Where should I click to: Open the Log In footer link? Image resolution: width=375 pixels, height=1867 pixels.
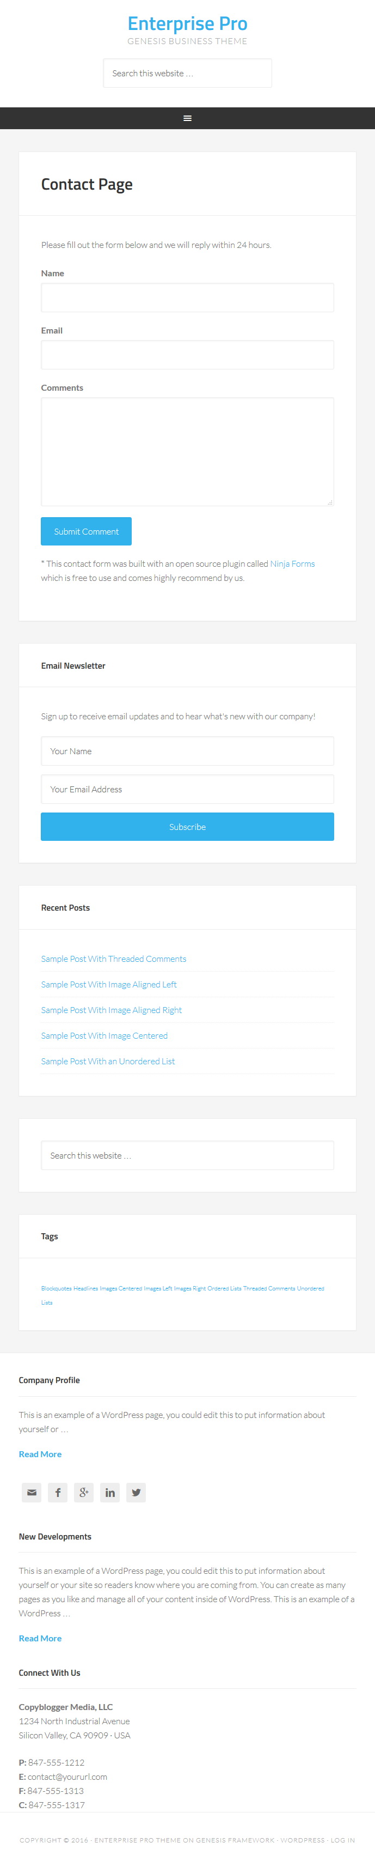(x=343, y=1840)
